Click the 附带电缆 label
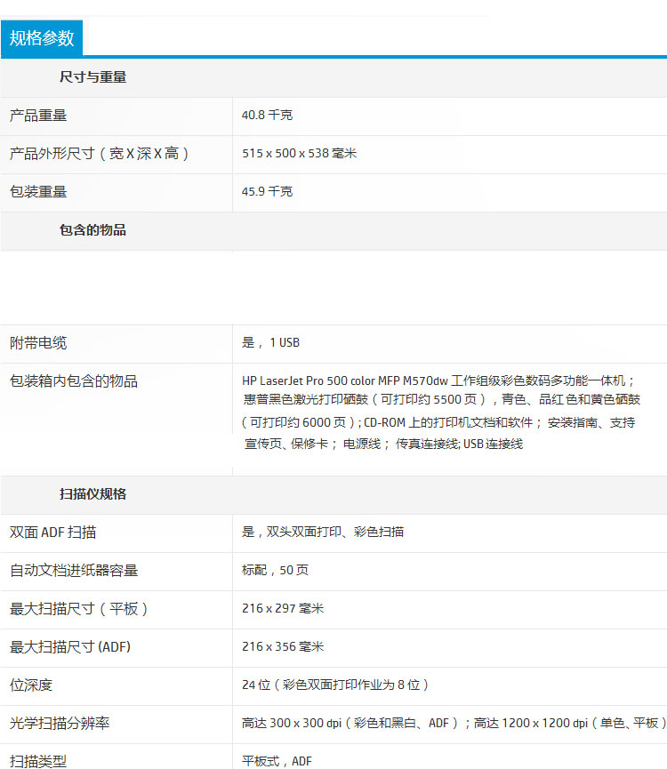 pyautogui.click(x=38, y=343)
